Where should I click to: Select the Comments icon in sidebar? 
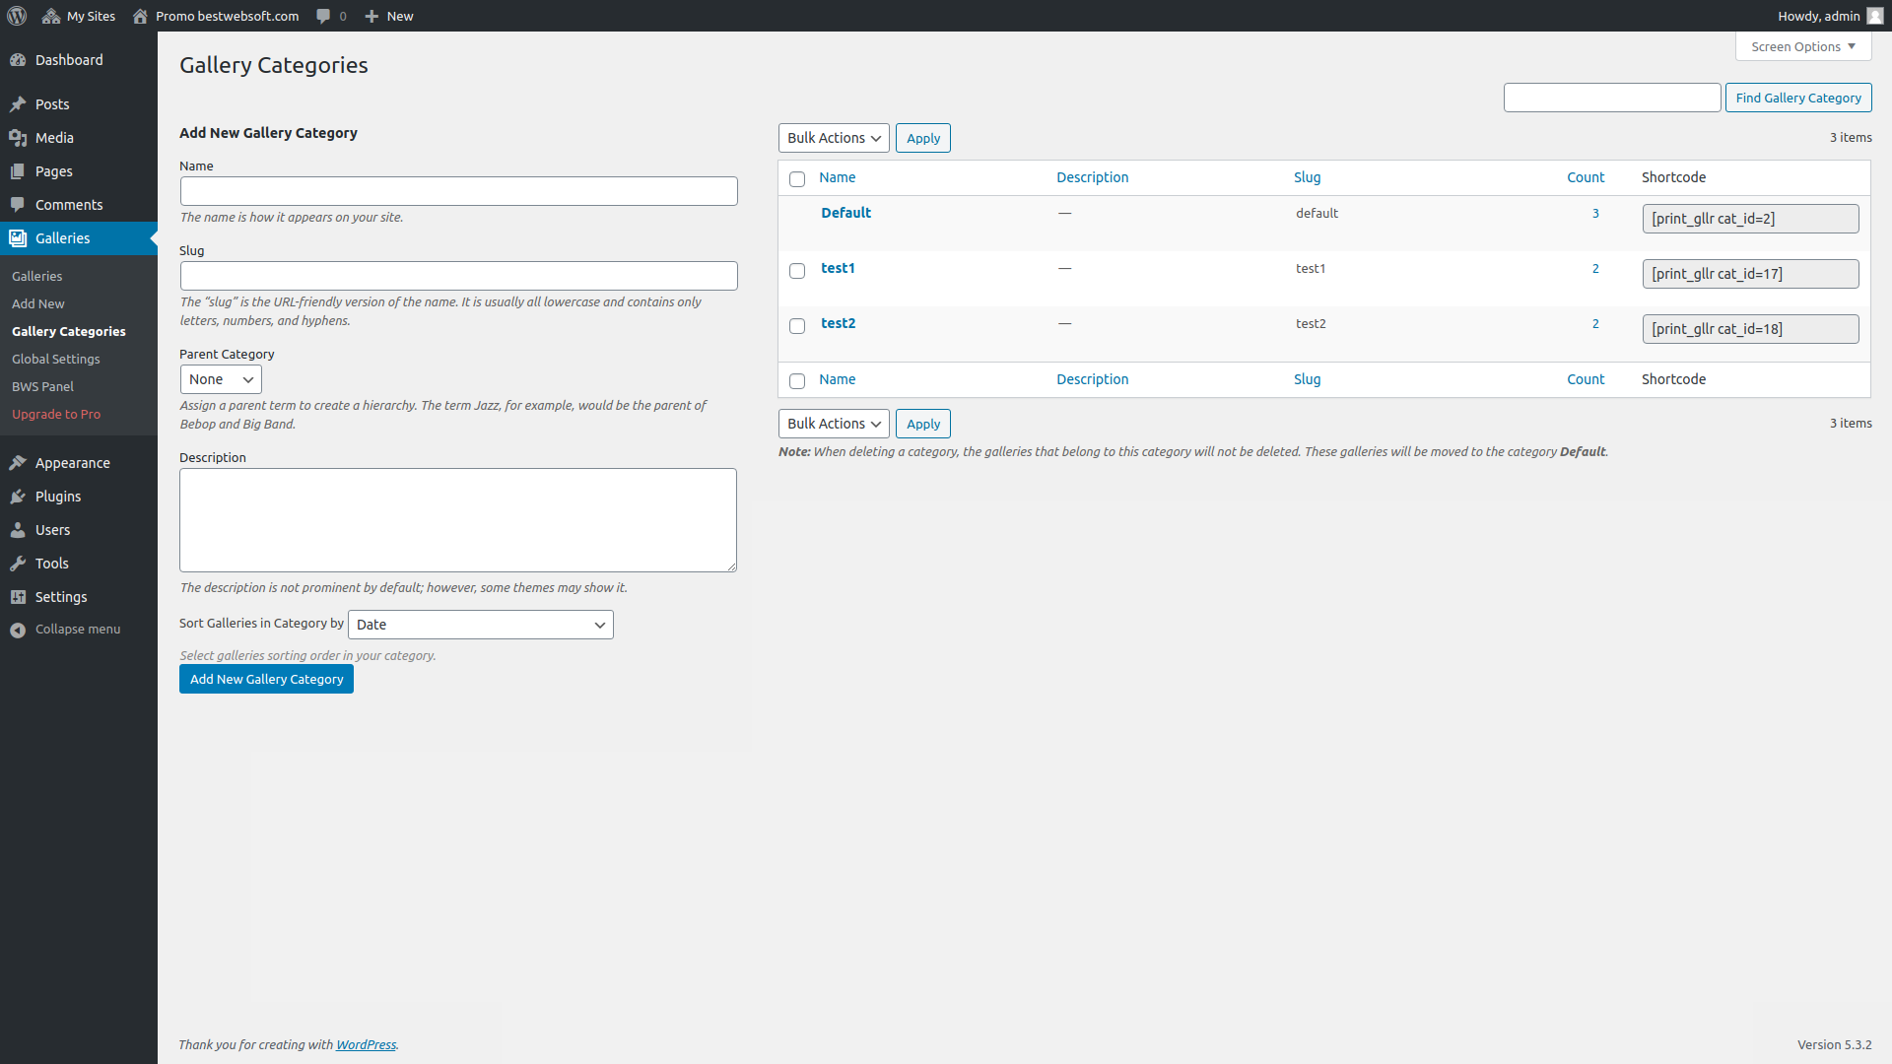[19, 204]
